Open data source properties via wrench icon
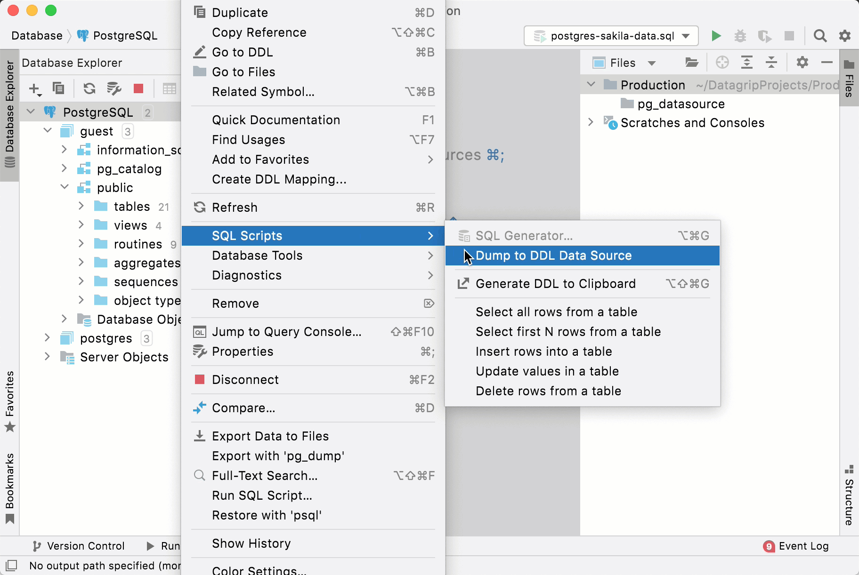The image size is (859, 575). (x=113, y=88)
